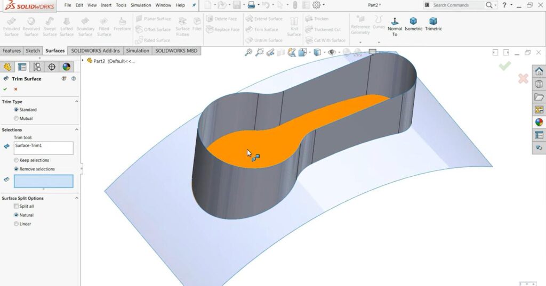The width and height of the screenshot is (546, 286).
Task: Open the View Palette icon in the task pane
Action: (x=539, y=110)
